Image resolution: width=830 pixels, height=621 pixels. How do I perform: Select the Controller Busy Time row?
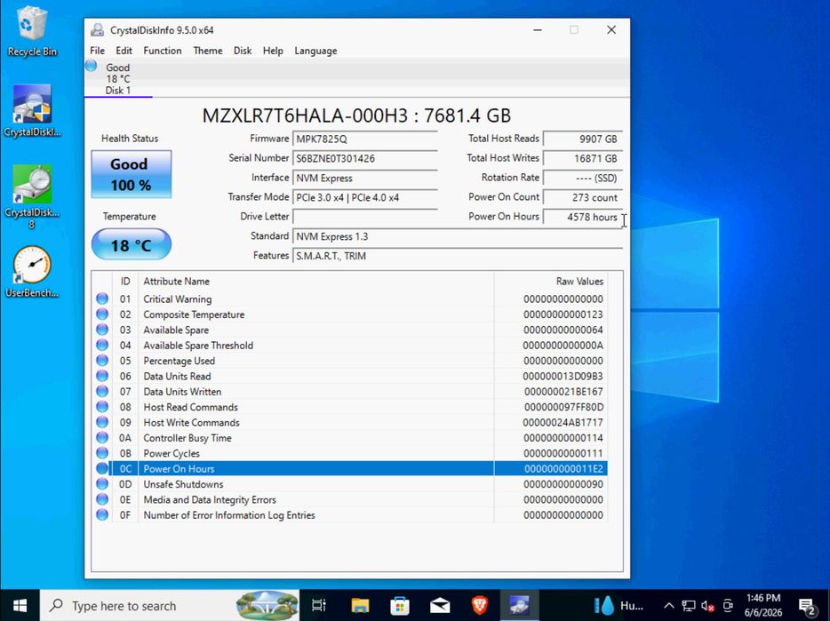350,438
